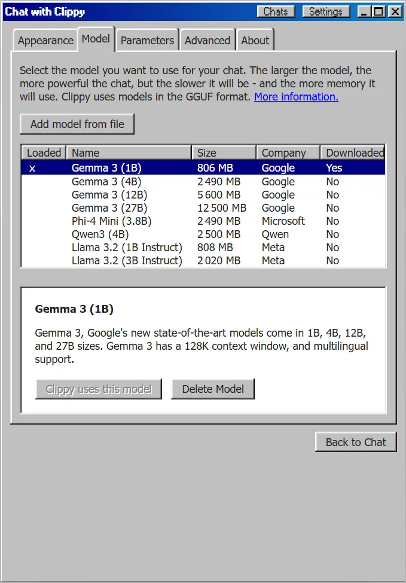Open the About tab
Screen dimensions: 406x583
click(255, 40)
